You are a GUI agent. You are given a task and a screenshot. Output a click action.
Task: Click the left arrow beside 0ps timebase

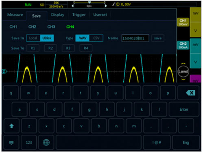click(73, 6)
